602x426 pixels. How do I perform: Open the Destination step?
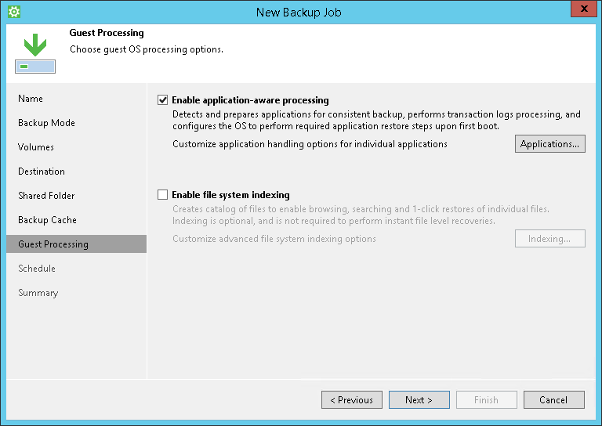pos(42,171)
